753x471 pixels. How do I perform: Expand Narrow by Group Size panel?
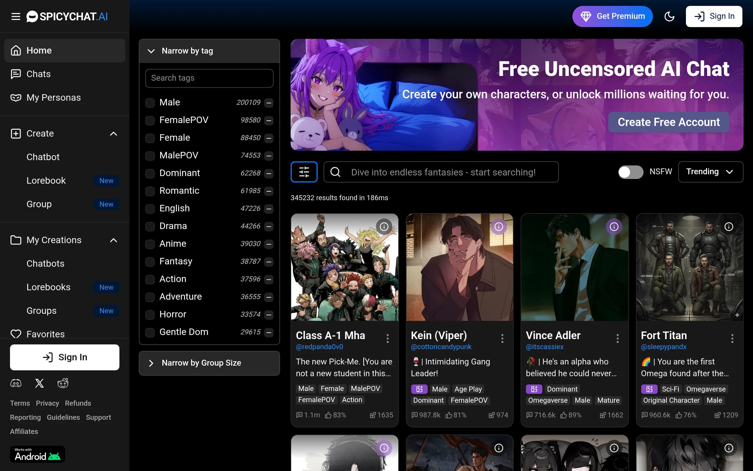(209, 363)
